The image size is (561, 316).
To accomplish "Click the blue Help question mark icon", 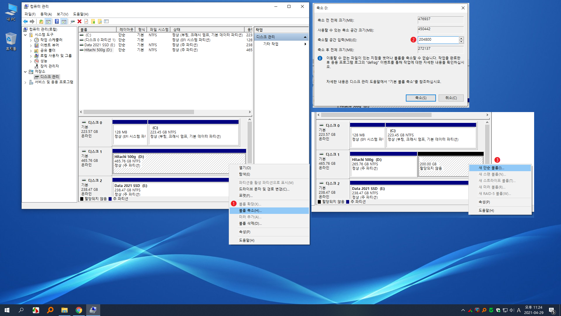I will click(x=57, y=21).
